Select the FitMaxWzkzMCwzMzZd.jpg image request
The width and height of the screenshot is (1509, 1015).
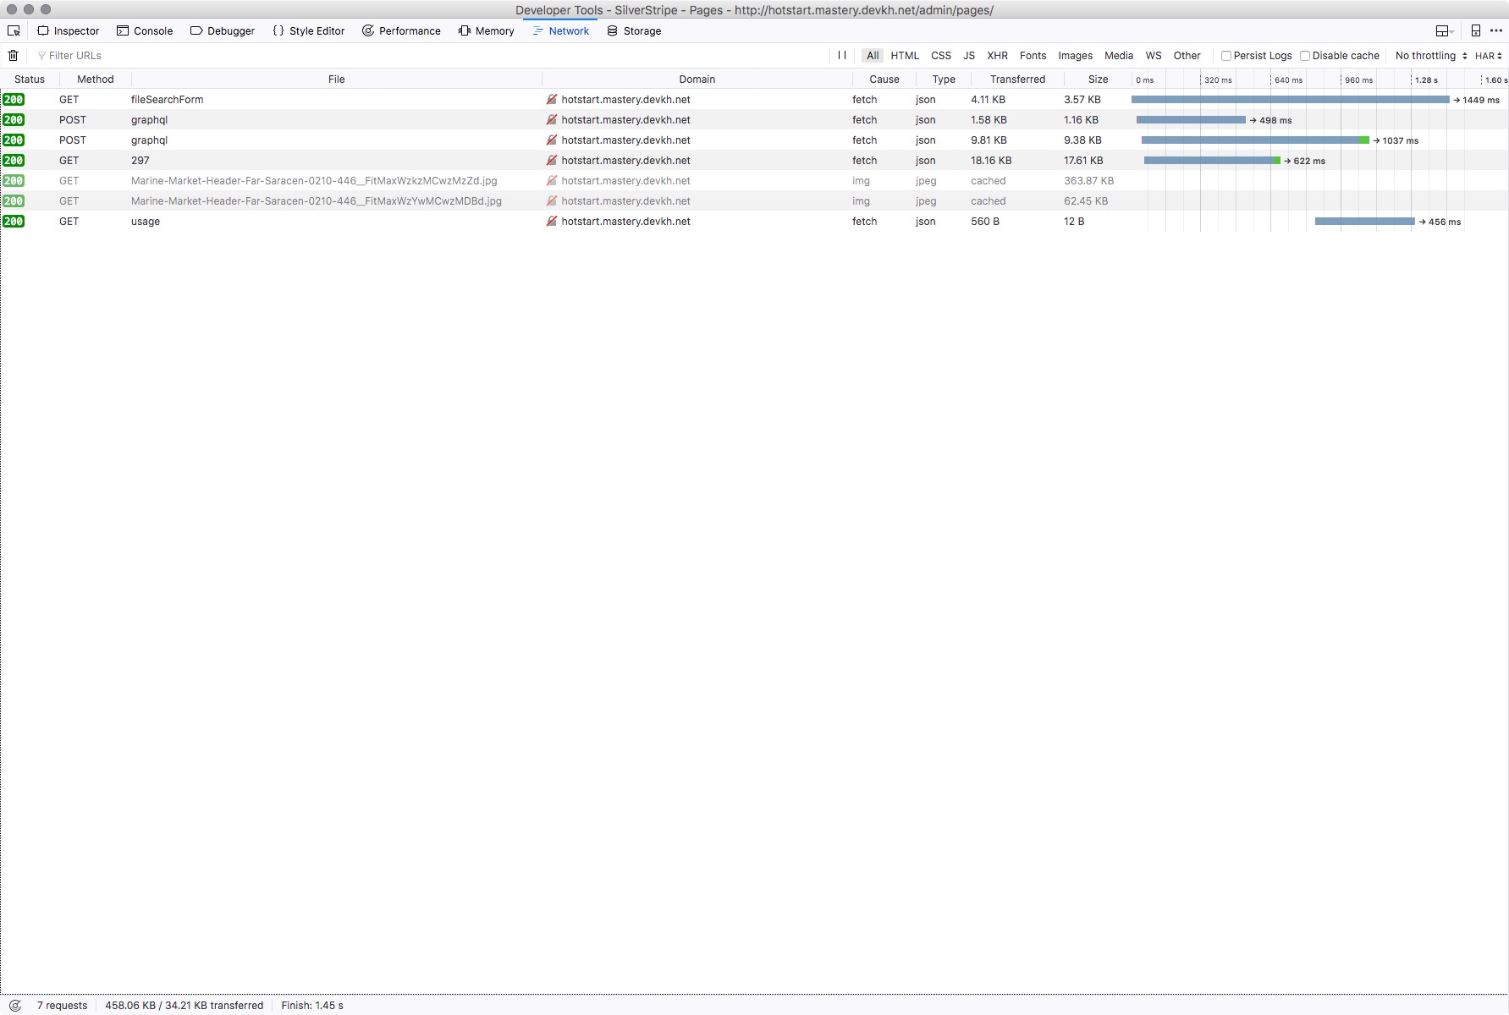point(754,180)
